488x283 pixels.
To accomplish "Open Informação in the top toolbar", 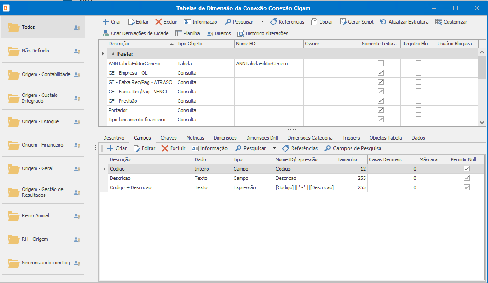I will [200, 22].
